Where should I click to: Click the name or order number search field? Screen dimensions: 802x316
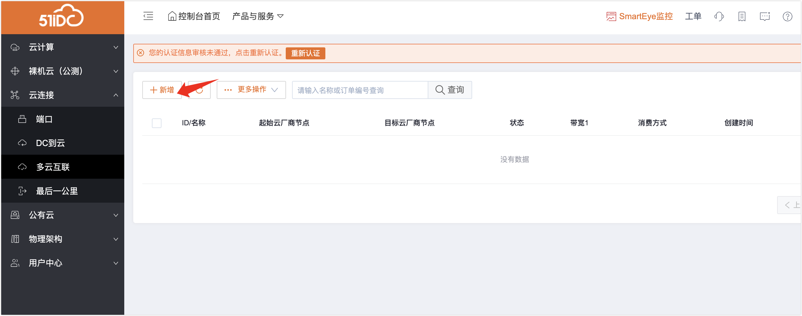[360, 90]
